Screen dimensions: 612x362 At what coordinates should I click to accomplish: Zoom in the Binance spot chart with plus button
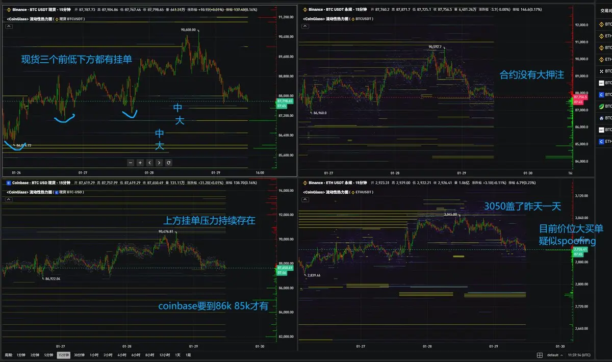140,163
